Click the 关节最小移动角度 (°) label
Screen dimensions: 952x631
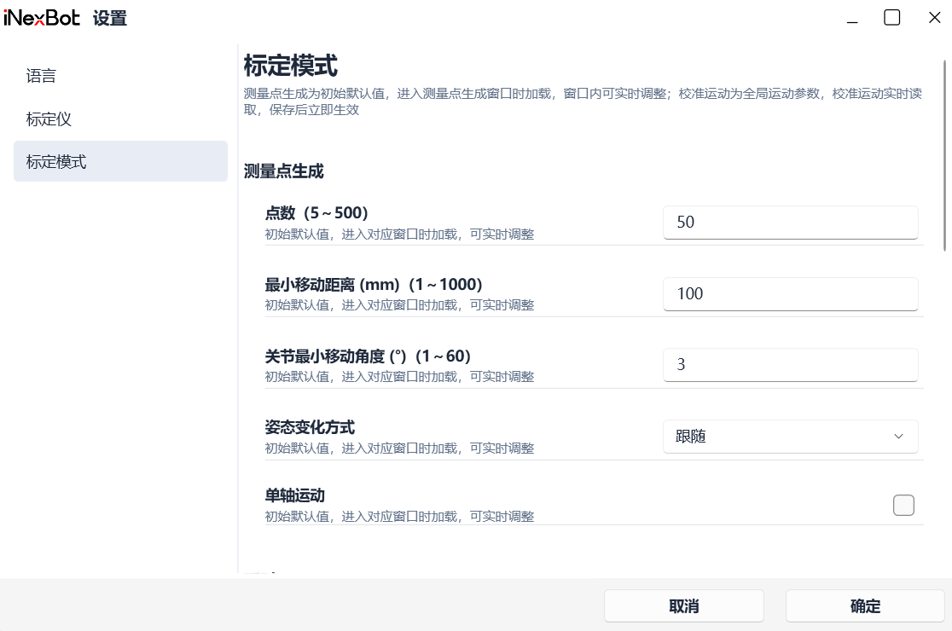[x=368, y=356]
